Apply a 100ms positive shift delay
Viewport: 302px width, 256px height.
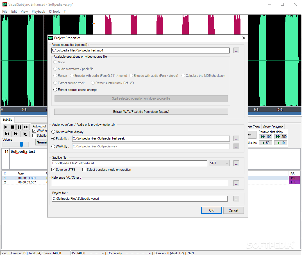click(x=265, y=136)
